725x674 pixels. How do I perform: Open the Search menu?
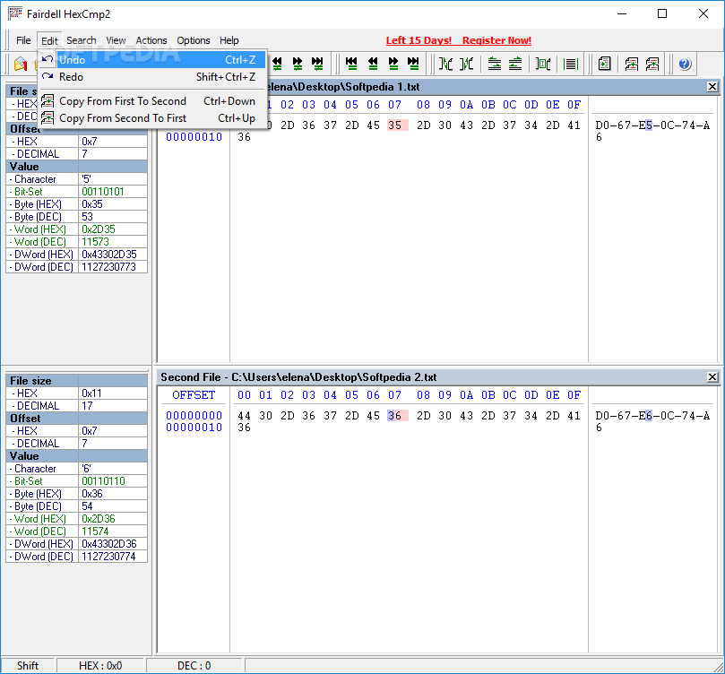pos(82,40)
